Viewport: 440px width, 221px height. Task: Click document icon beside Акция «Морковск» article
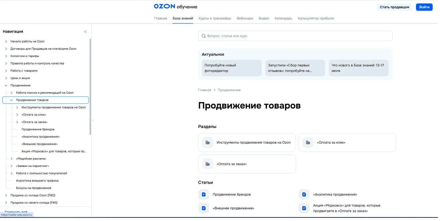(304, 208)
